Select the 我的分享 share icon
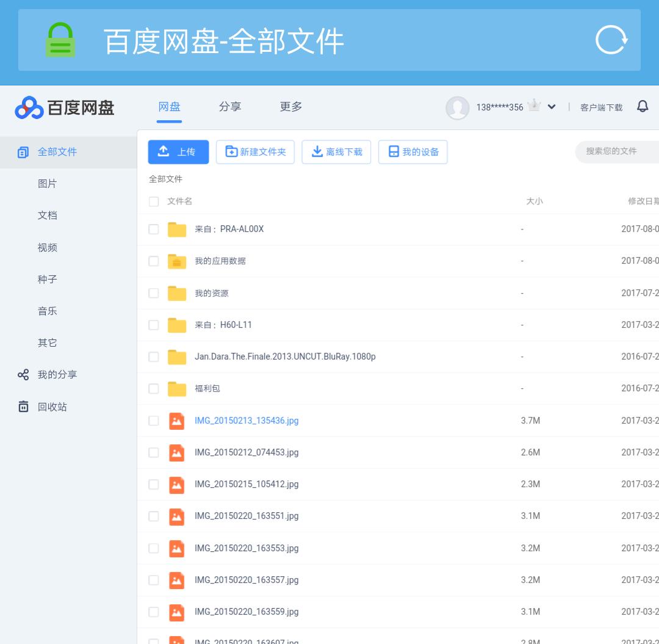This screenshot has width=659, height=644. point(23,374)
